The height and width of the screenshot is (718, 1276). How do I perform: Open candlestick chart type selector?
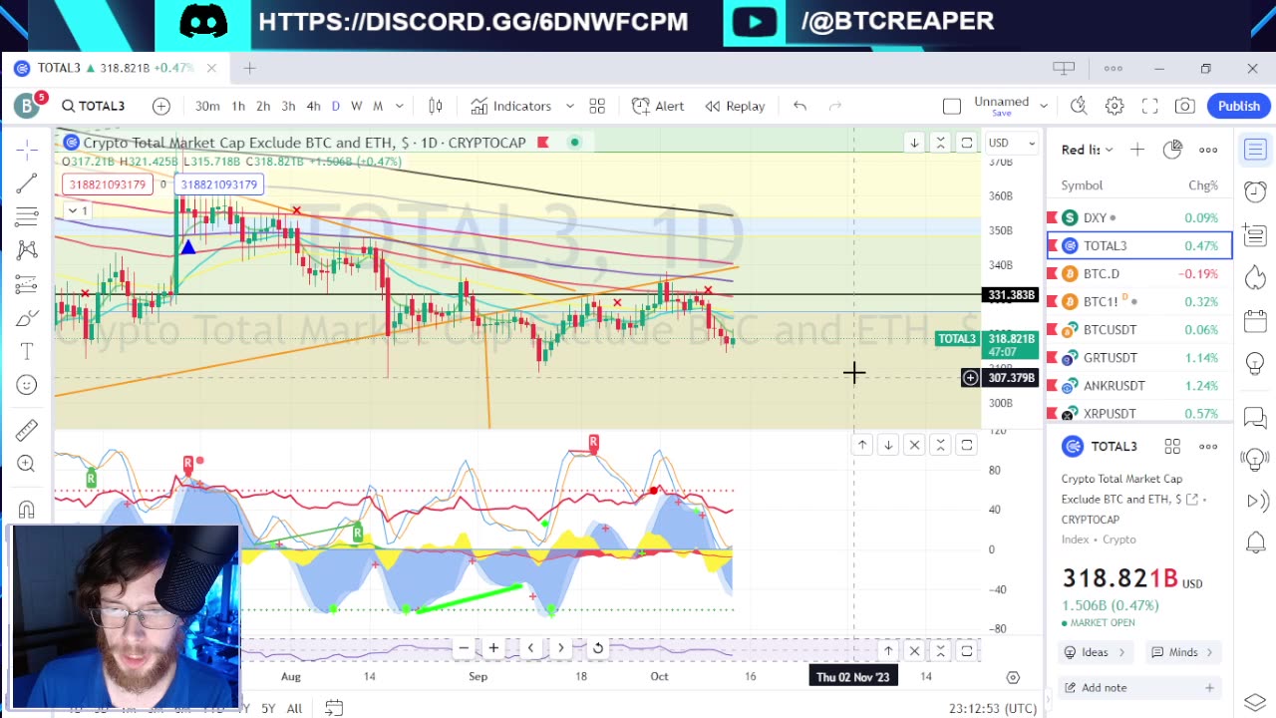point(436,106)
